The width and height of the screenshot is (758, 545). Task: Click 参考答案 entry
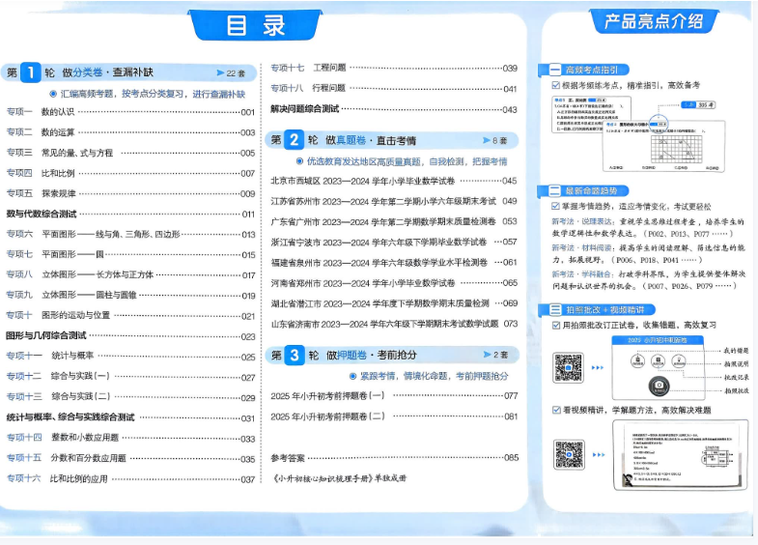394,457
